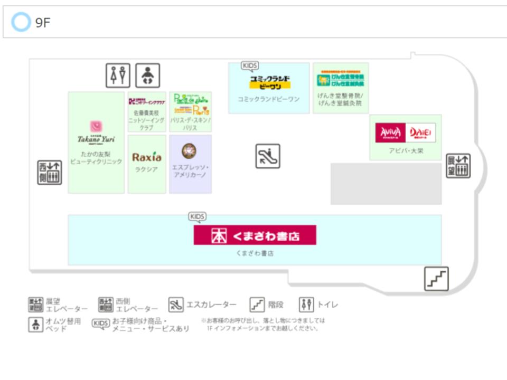Viewport: 507px width, 380px height.
Task: Click the legend トイレ text
Action: click(x=327, y=305)
